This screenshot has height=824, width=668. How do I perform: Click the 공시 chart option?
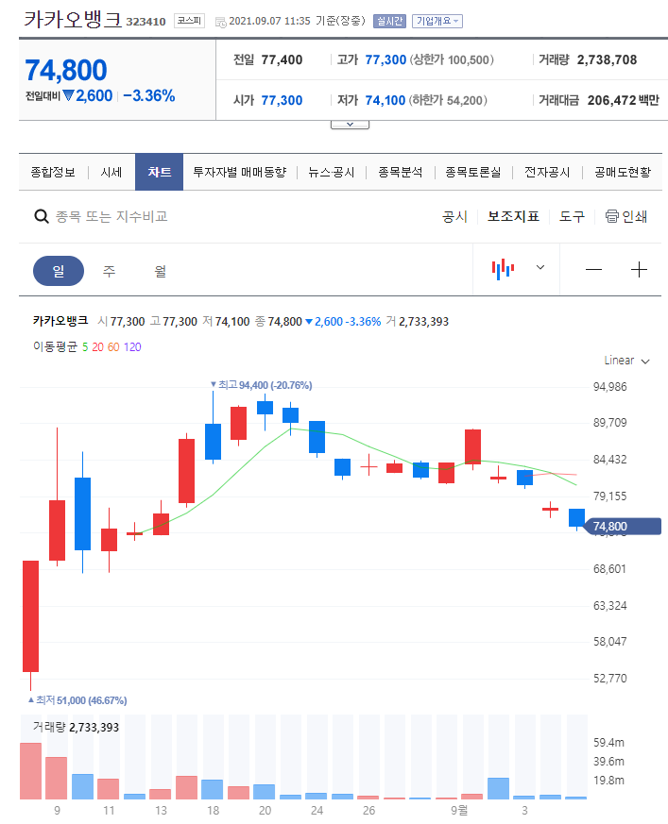coord(454,216)
